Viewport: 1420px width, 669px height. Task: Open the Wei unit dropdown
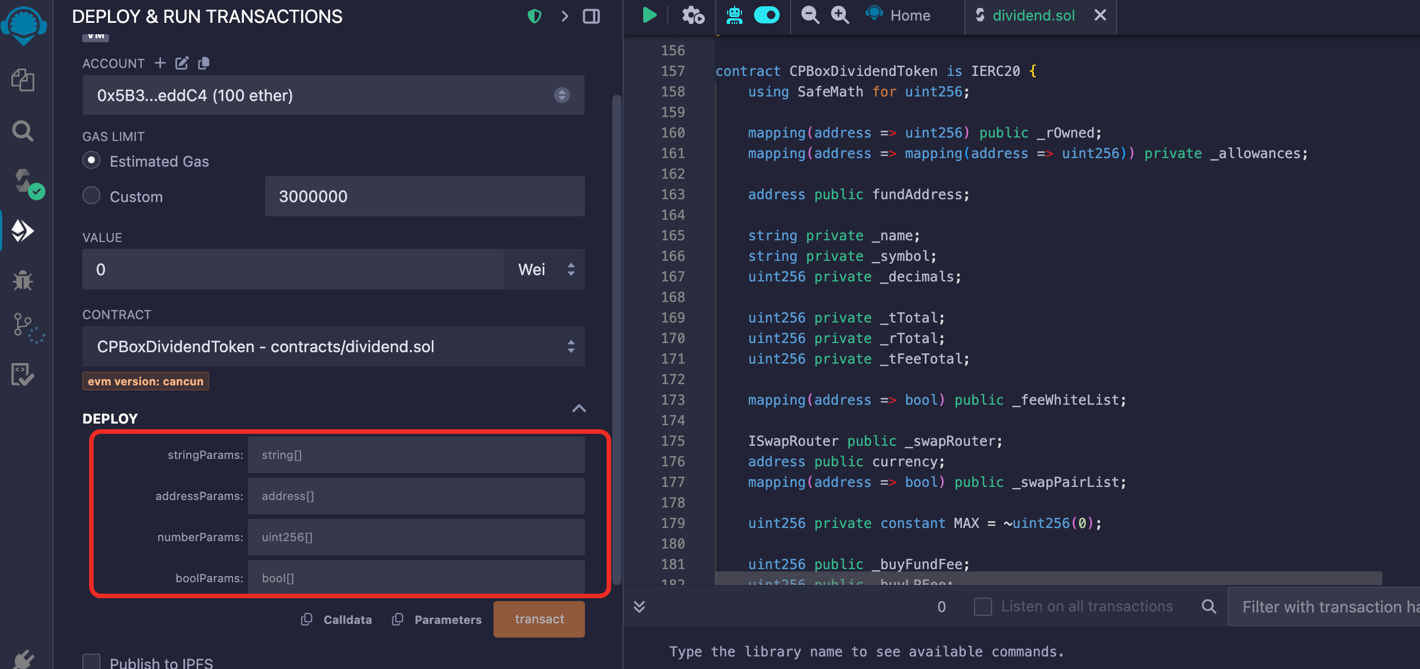(x=545, y=269)
